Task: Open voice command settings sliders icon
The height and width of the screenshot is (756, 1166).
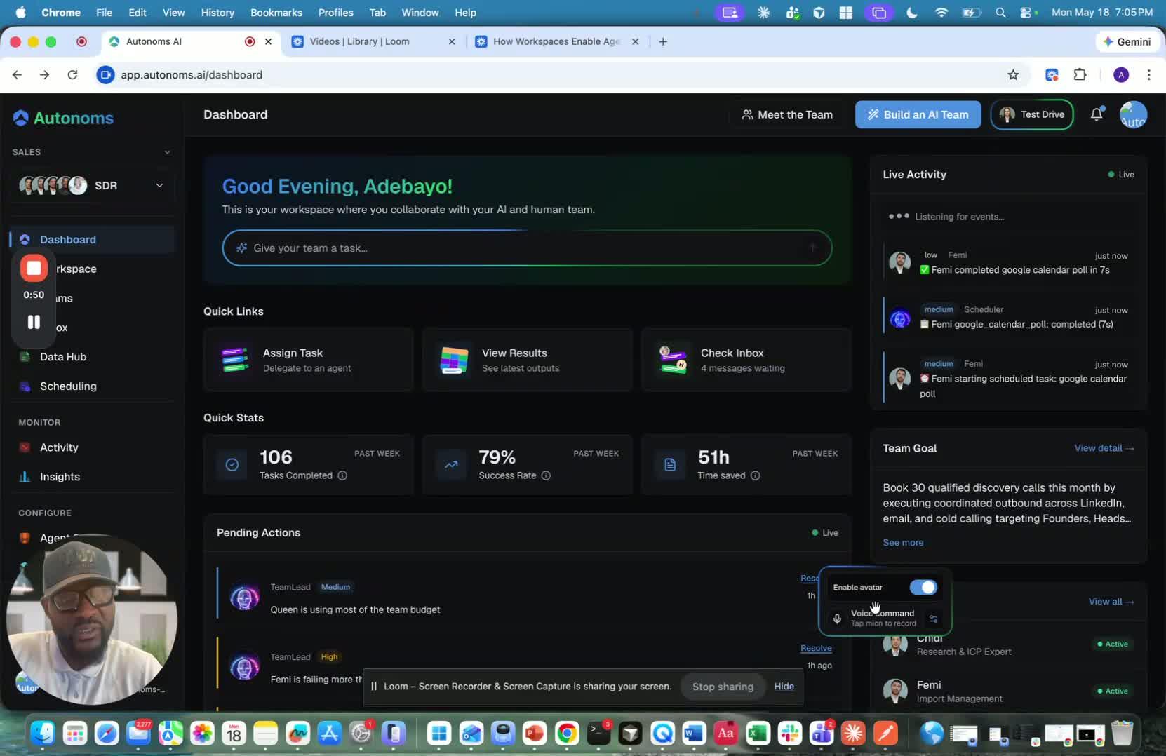Action: point(933,619)
